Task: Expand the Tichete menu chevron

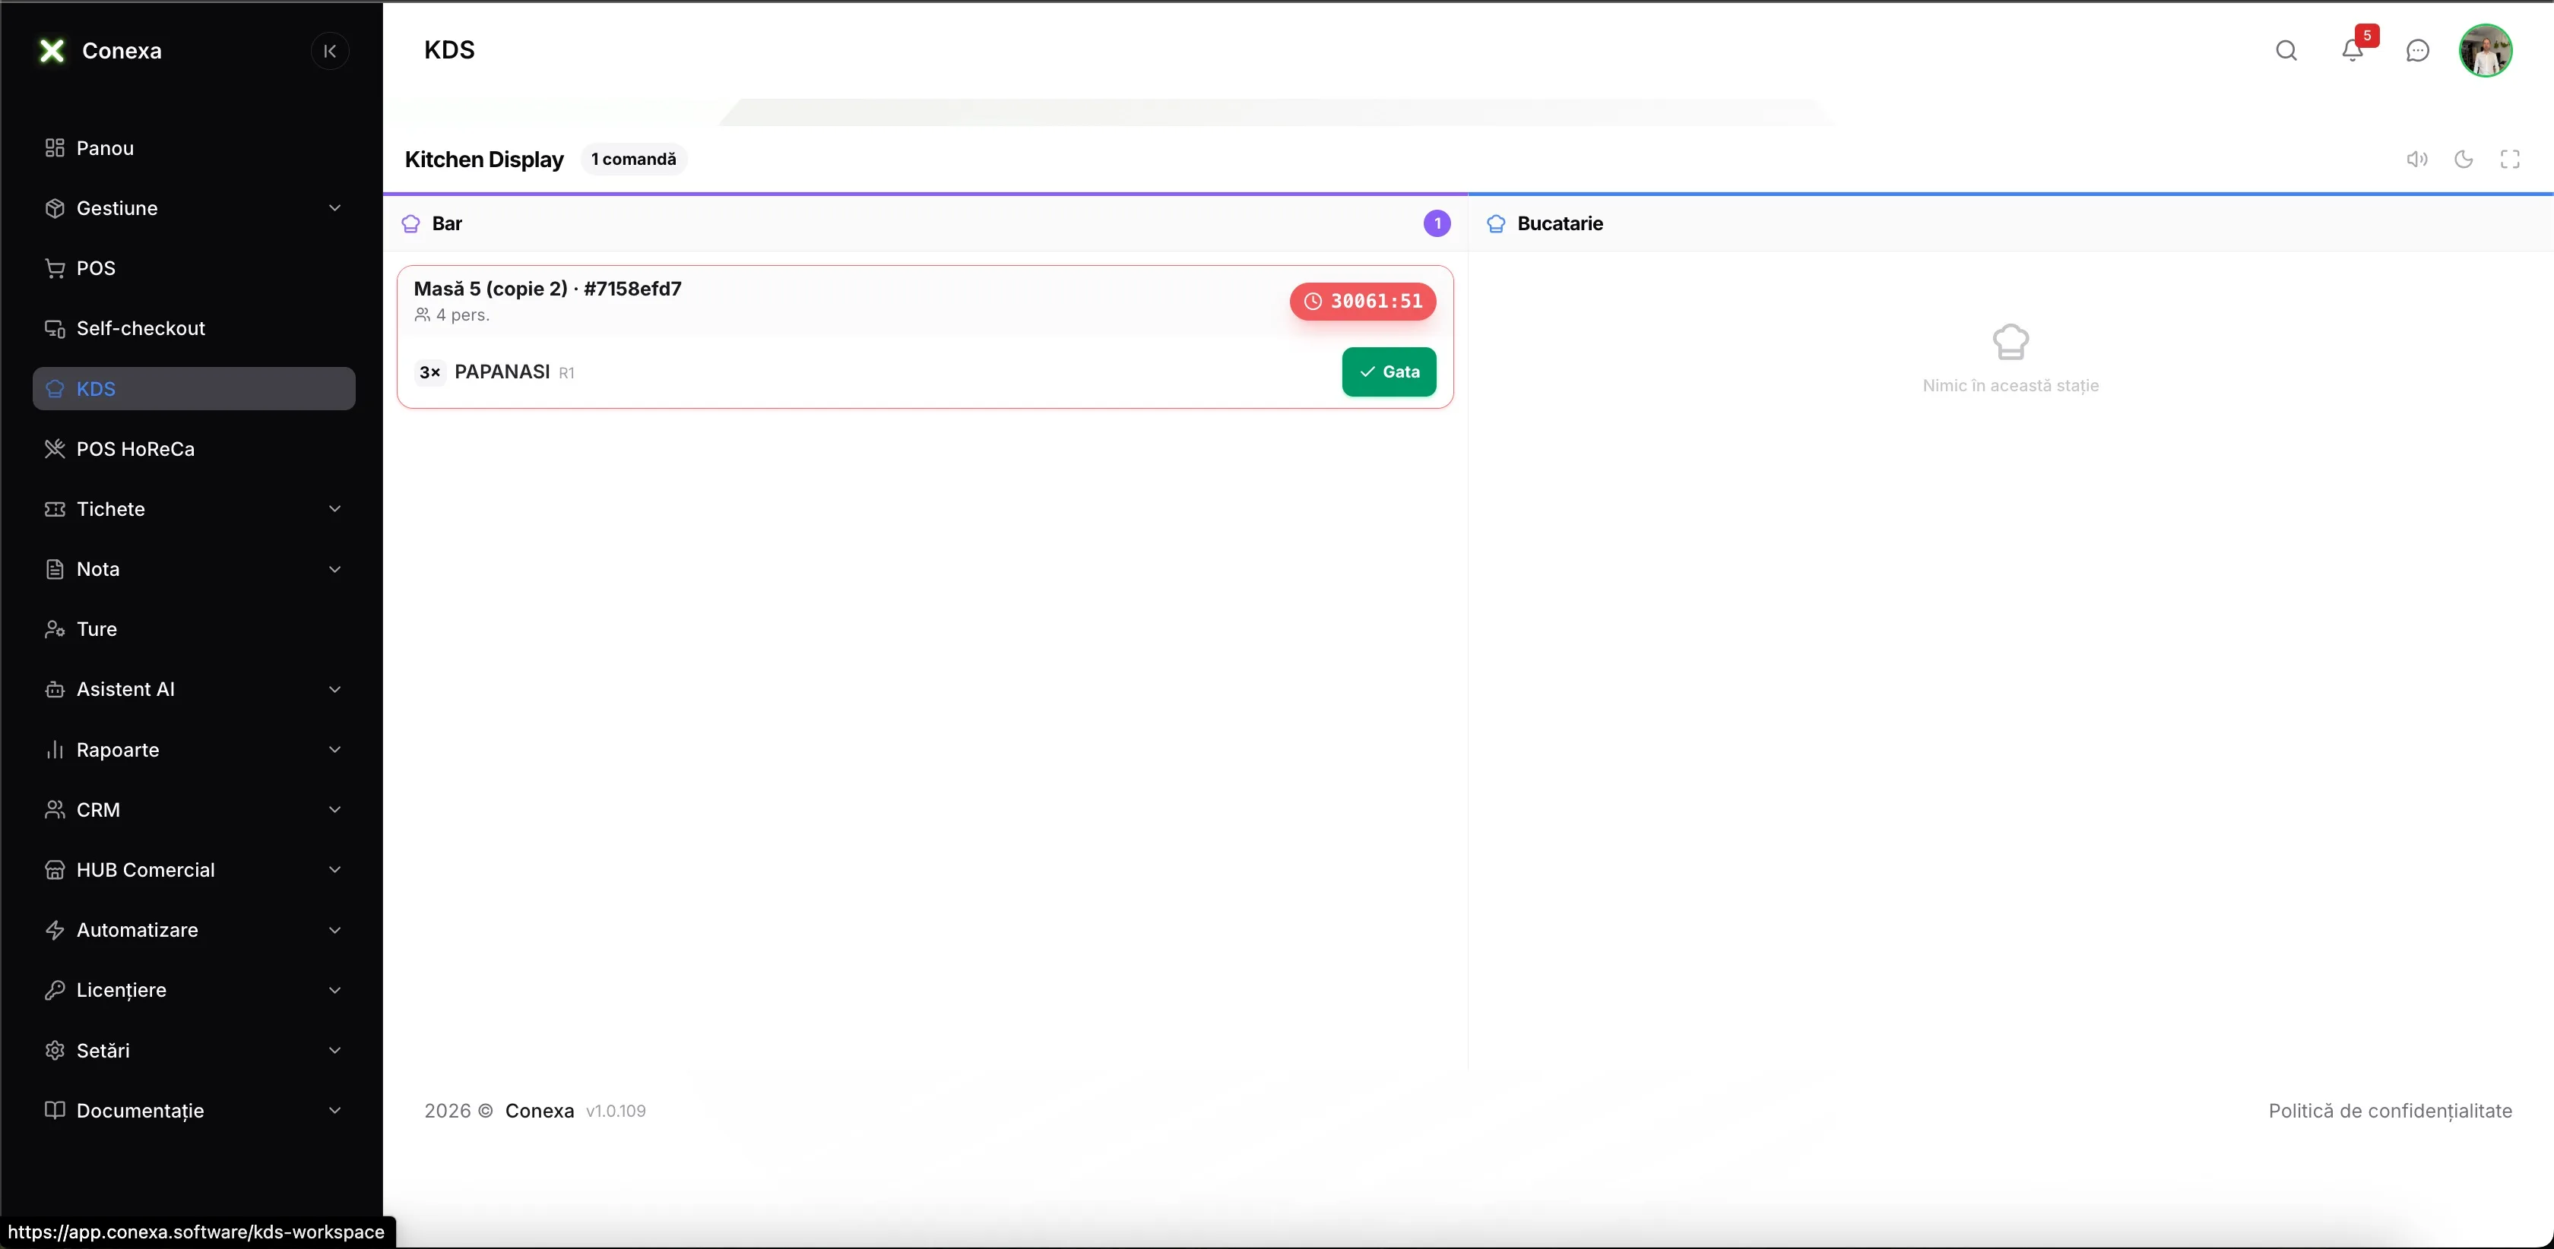Action: pyautogui.click(x=335, y=508)
